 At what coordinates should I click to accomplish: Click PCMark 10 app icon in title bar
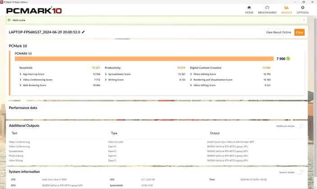click(2, 2)
